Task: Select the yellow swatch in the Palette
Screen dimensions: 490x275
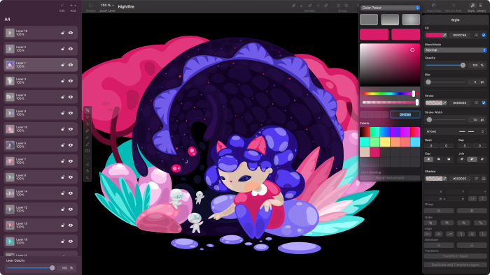Action: point(385,142)
